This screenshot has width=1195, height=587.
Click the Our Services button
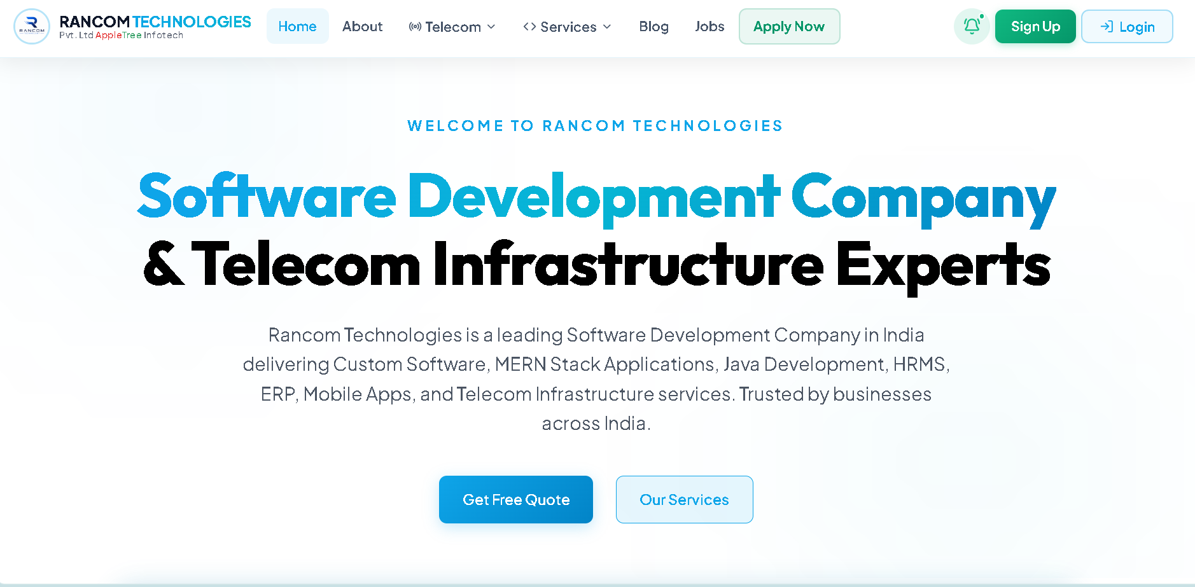click(685, 499)
